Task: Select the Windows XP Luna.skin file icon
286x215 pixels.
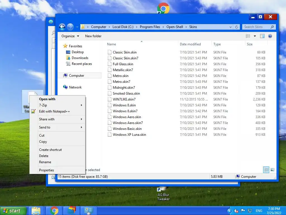Action: [109, 135]
